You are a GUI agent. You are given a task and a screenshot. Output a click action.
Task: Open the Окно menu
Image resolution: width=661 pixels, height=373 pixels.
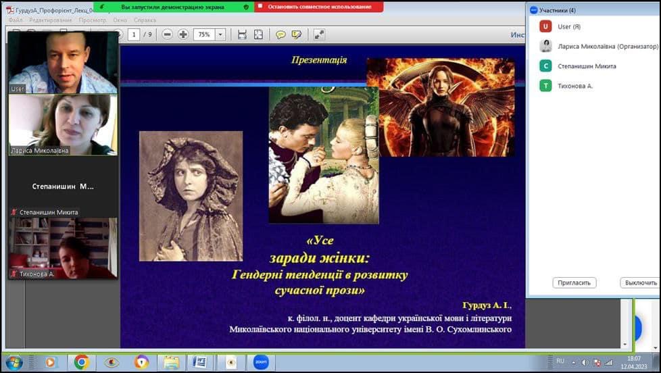click(x=120, y=20)
